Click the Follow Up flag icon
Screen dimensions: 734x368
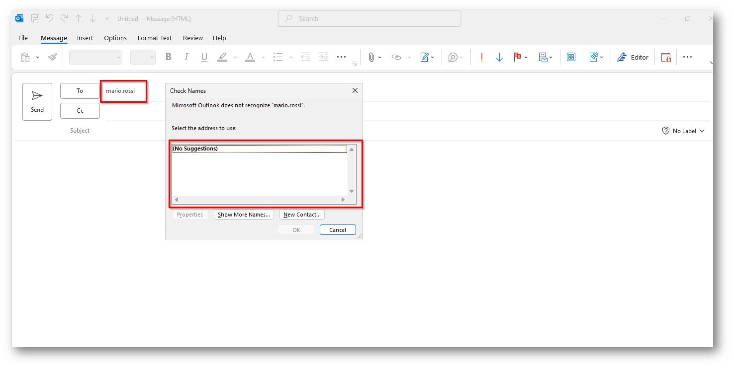(517, 57)
